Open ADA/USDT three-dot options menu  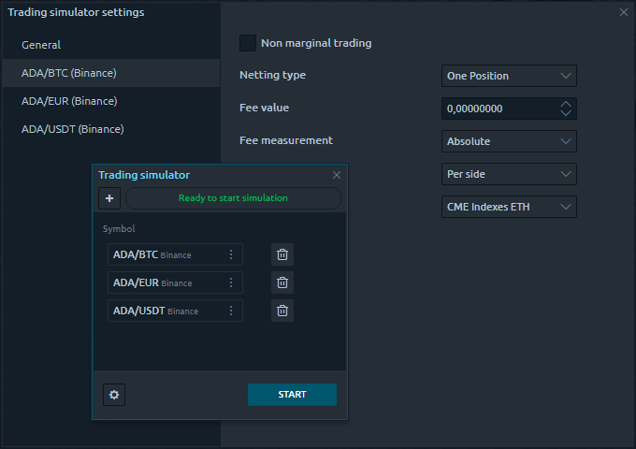[x=231, y=311]
